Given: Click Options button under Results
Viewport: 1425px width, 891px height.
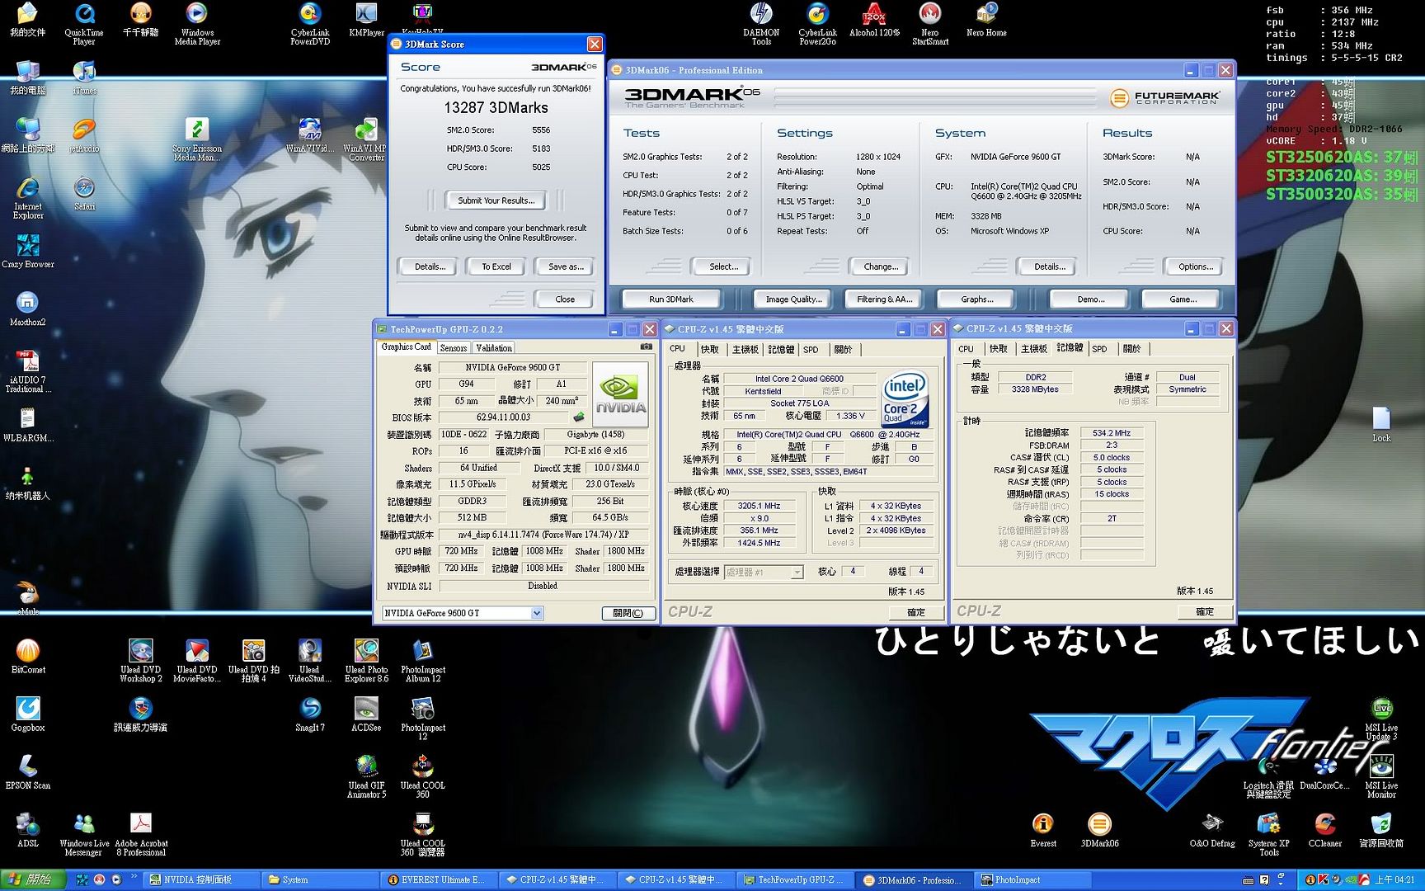Looking at the screenshot, I should coord(1195,266).
